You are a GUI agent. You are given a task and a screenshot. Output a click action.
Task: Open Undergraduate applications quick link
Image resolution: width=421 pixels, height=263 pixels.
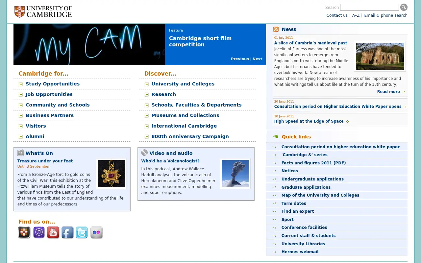[312, 179]
